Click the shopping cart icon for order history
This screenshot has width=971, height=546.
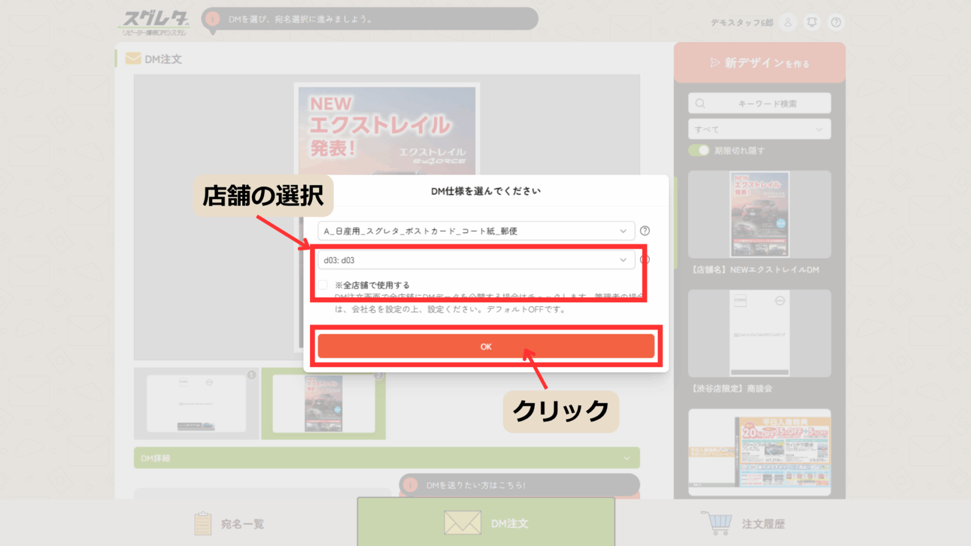[x=719, y=523]
